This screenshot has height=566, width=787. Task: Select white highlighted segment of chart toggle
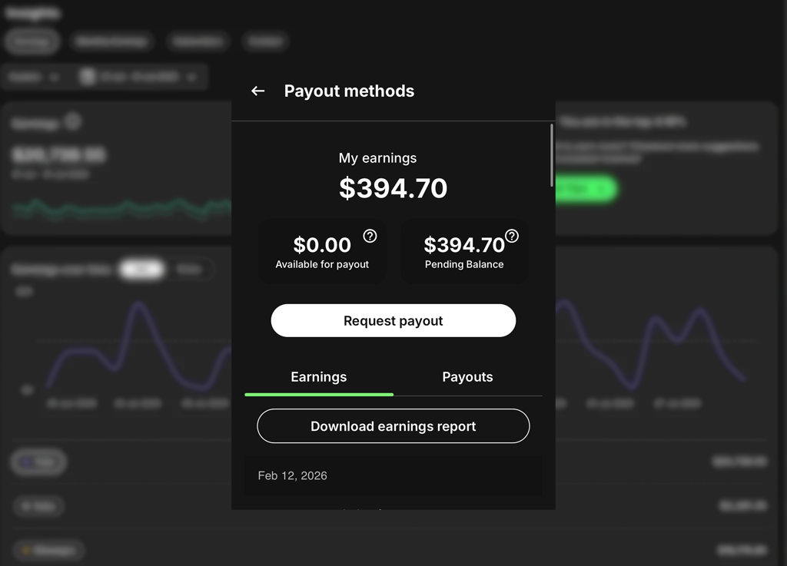click(x=141, y=270)
